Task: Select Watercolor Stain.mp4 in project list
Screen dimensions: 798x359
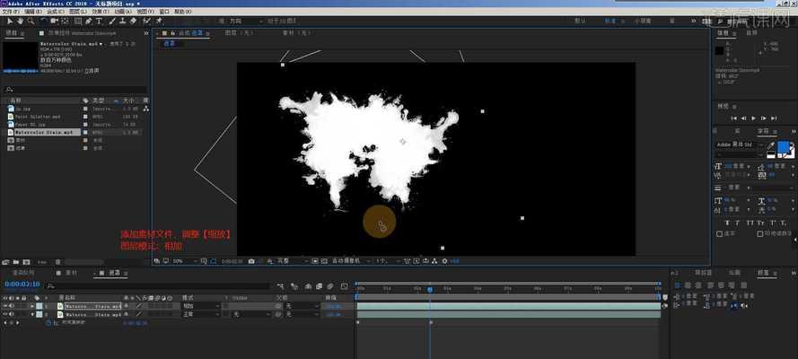Action: [x=43, y=132]
